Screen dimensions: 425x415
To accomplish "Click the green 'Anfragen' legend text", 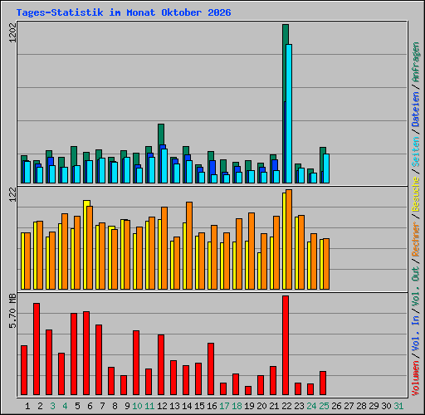I will coord(416,61).
